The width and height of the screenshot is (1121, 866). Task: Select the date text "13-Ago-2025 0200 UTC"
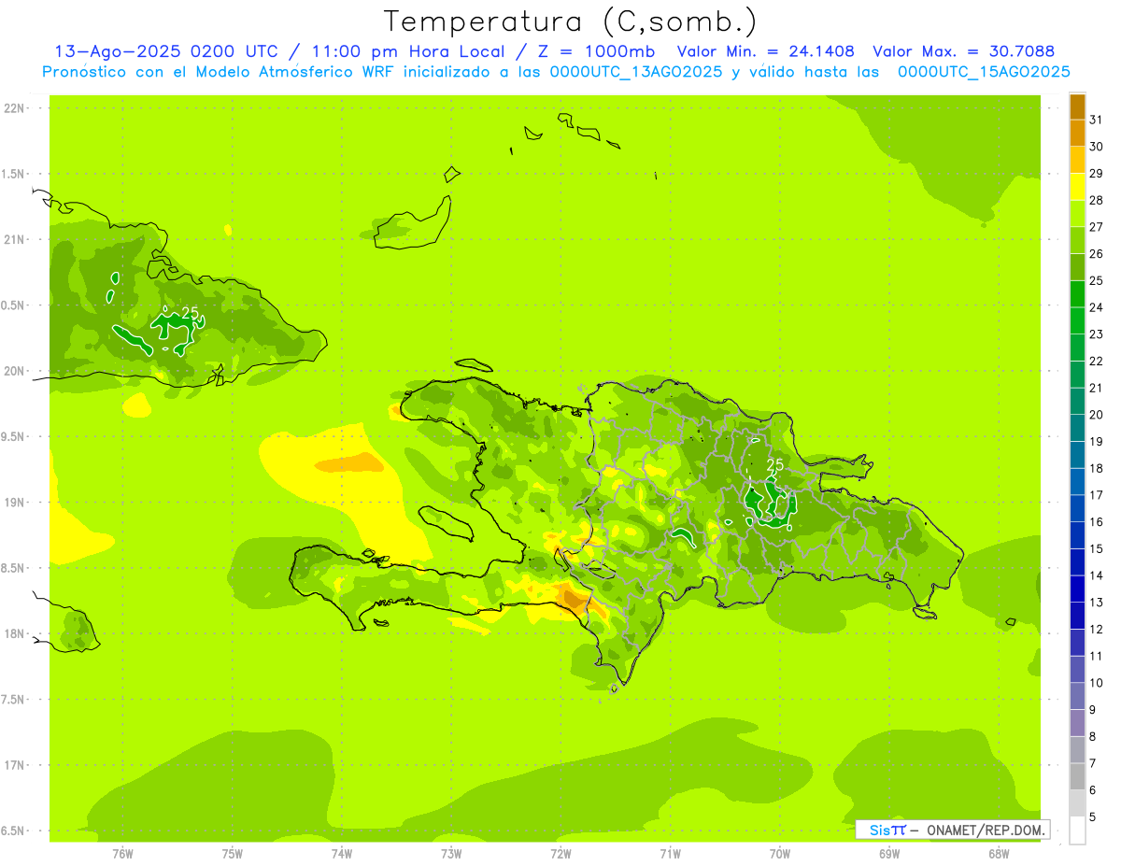click(x=166, y=51)
